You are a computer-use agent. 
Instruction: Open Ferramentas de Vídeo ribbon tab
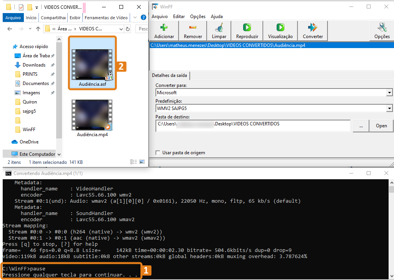106,18
